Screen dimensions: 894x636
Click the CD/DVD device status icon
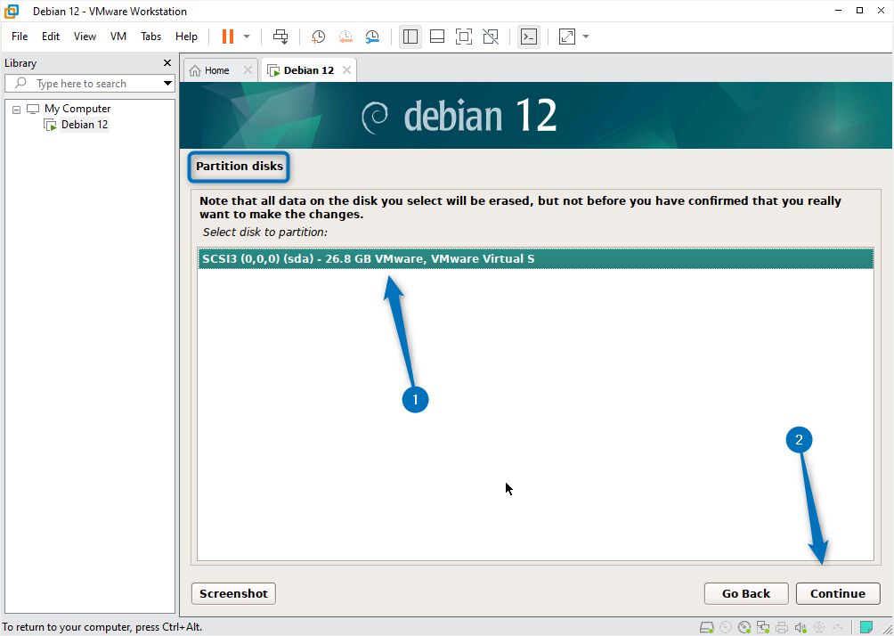744,627
